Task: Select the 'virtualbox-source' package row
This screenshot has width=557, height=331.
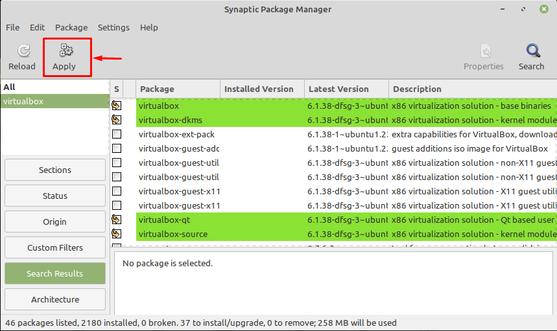Action: pos(333,234)
